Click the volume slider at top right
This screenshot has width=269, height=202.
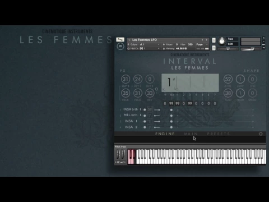tap(251, 49)
